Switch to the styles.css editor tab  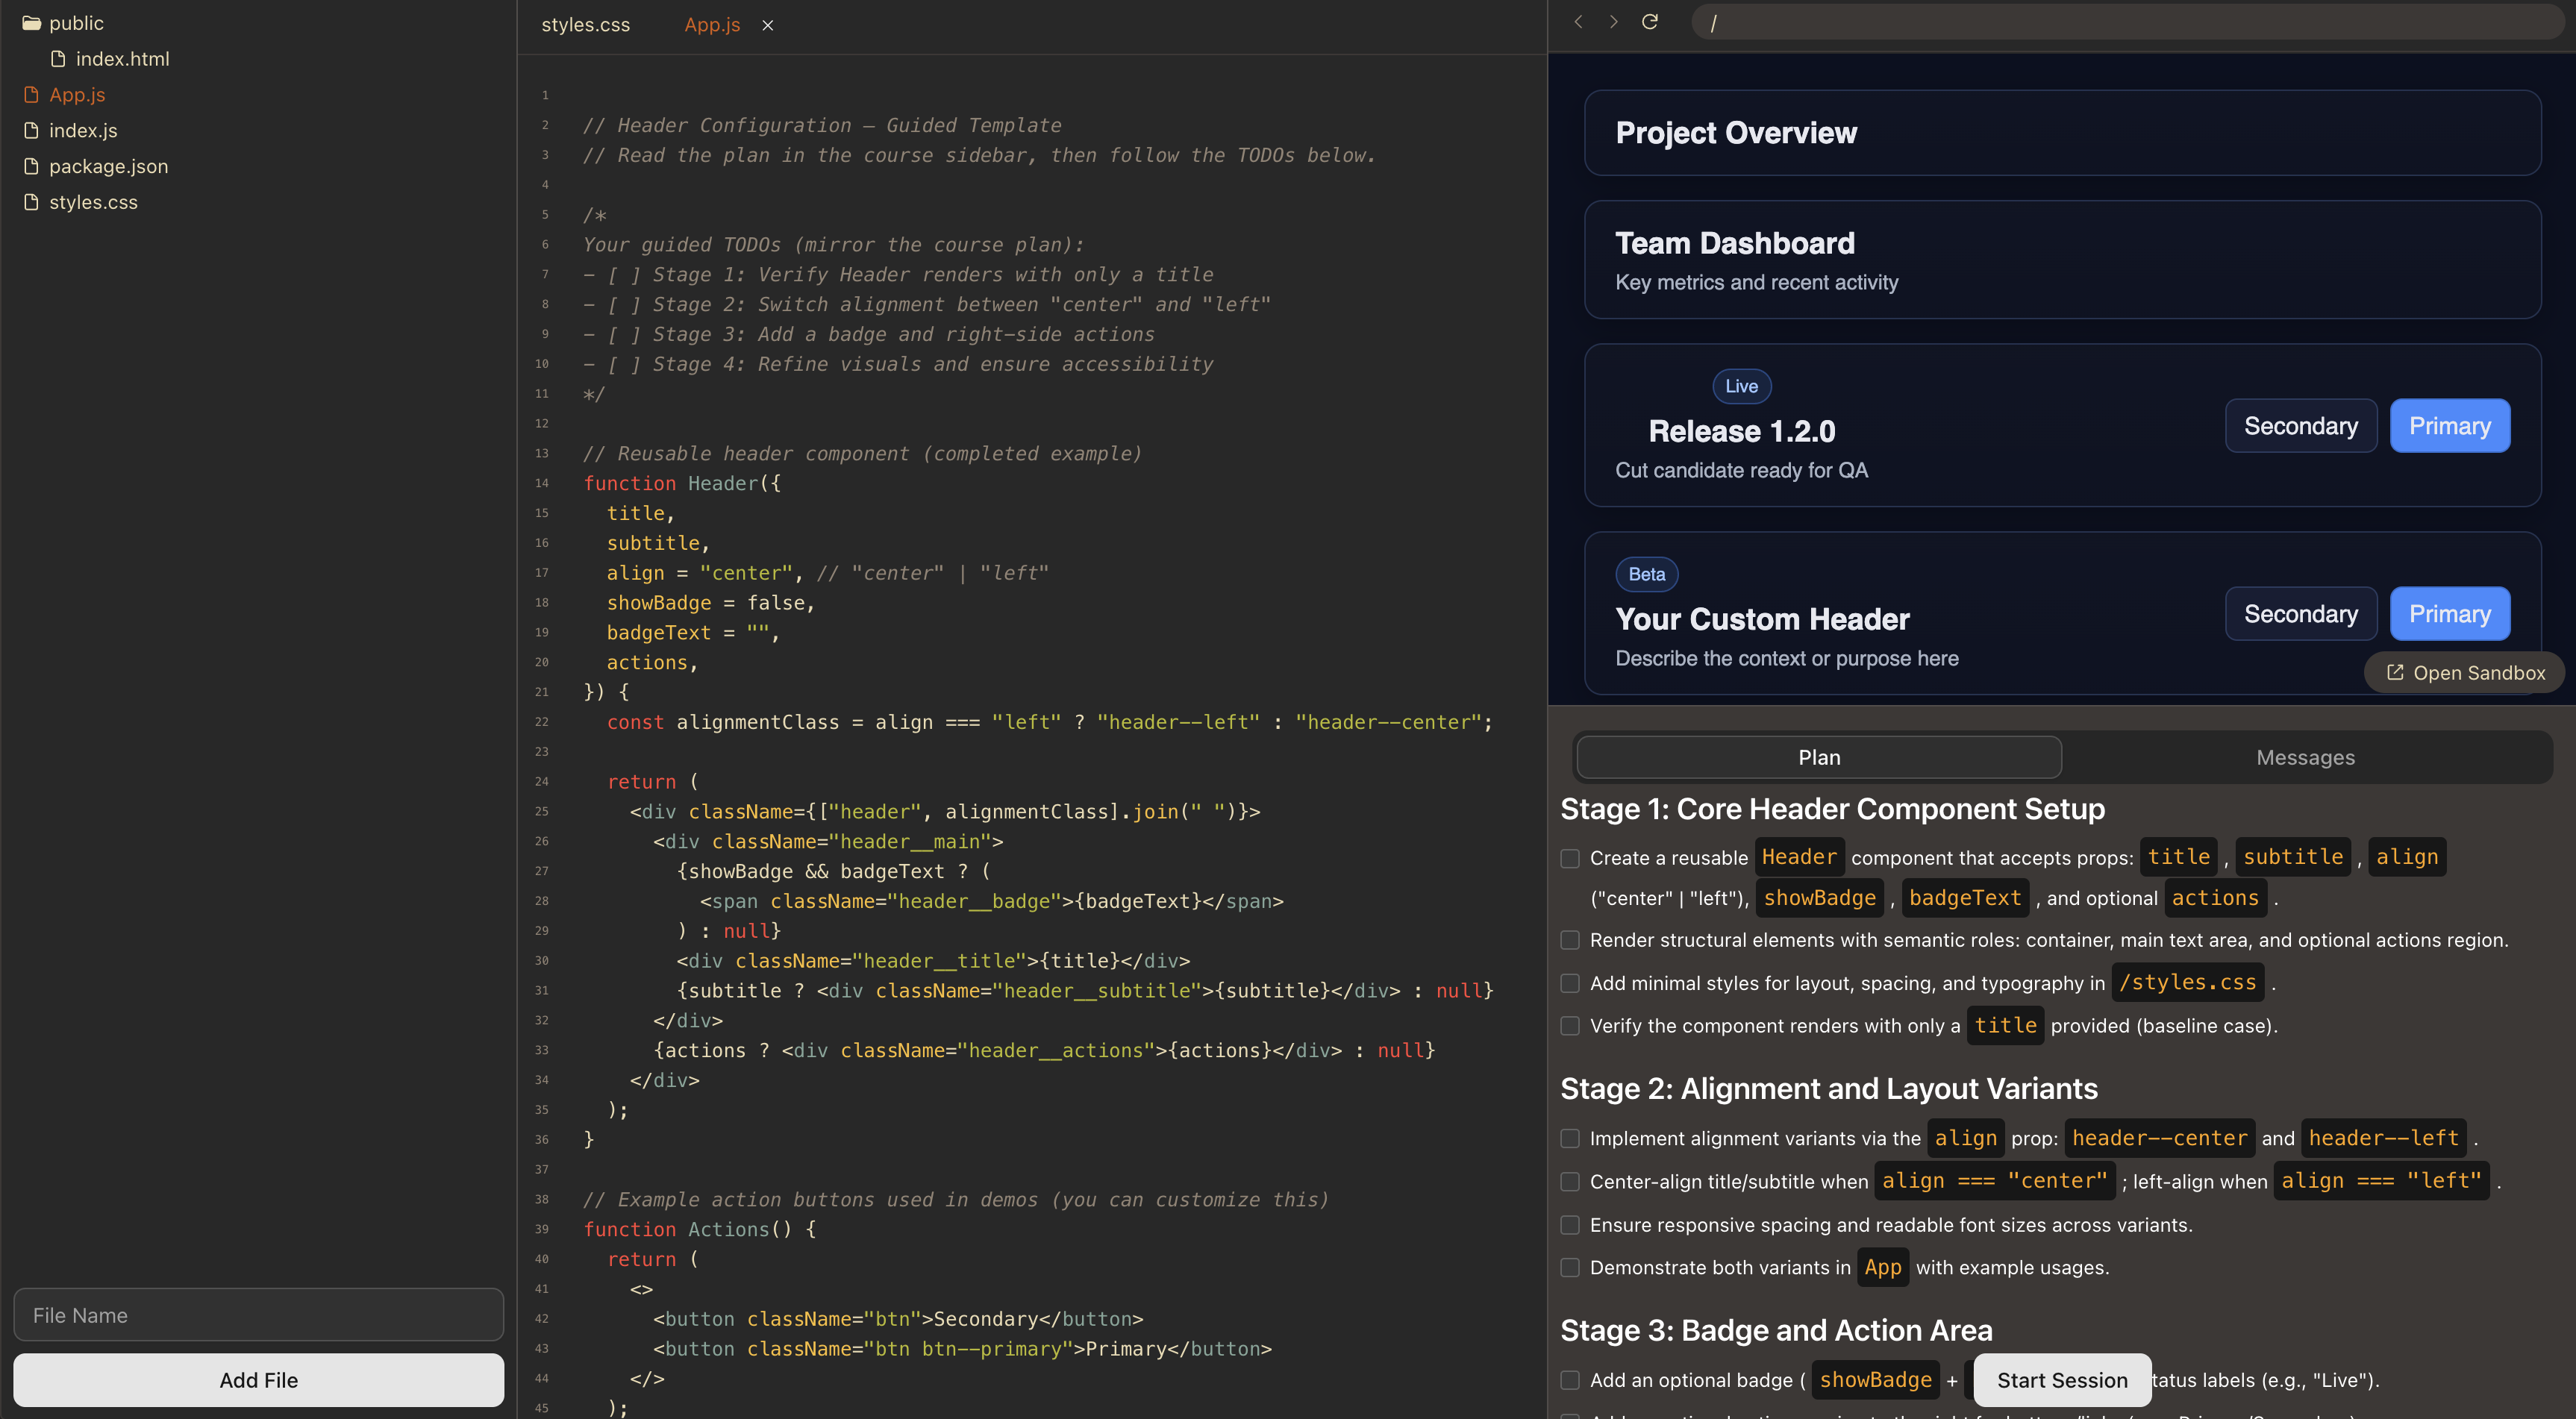coord(585,25)
